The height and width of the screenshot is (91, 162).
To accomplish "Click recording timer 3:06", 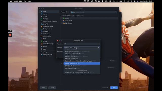I will [10, 31].
